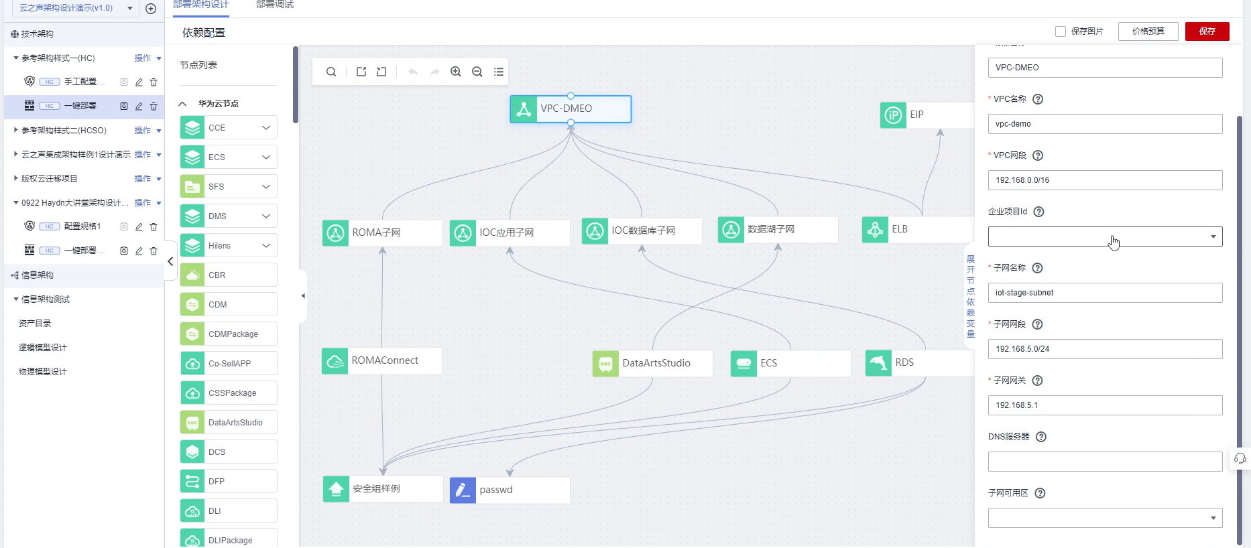Show help for 子网可用区
Image resolution: width=1251 pixels, height=548 pixels.
tap(1040, 493)
